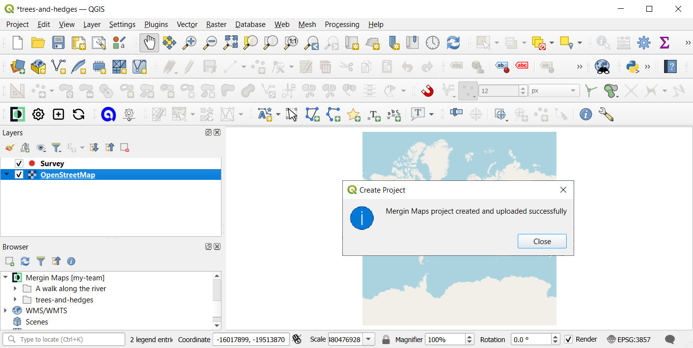This screenshot has height=348, width=693.
Task: Toggle scale lock padlock icon
Action: coord(386,339)
